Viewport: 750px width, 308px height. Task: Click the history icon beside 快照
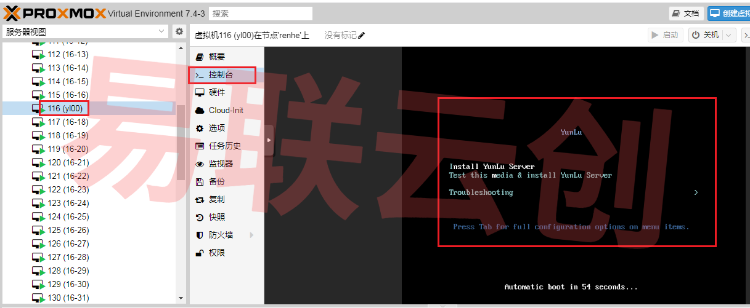coord(199,217)
